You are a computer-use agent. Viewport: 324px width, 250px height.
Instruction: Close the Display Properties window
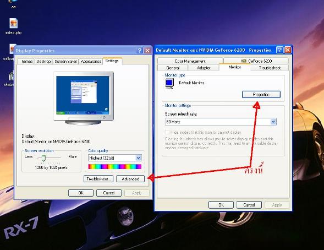tap(147, 51)
